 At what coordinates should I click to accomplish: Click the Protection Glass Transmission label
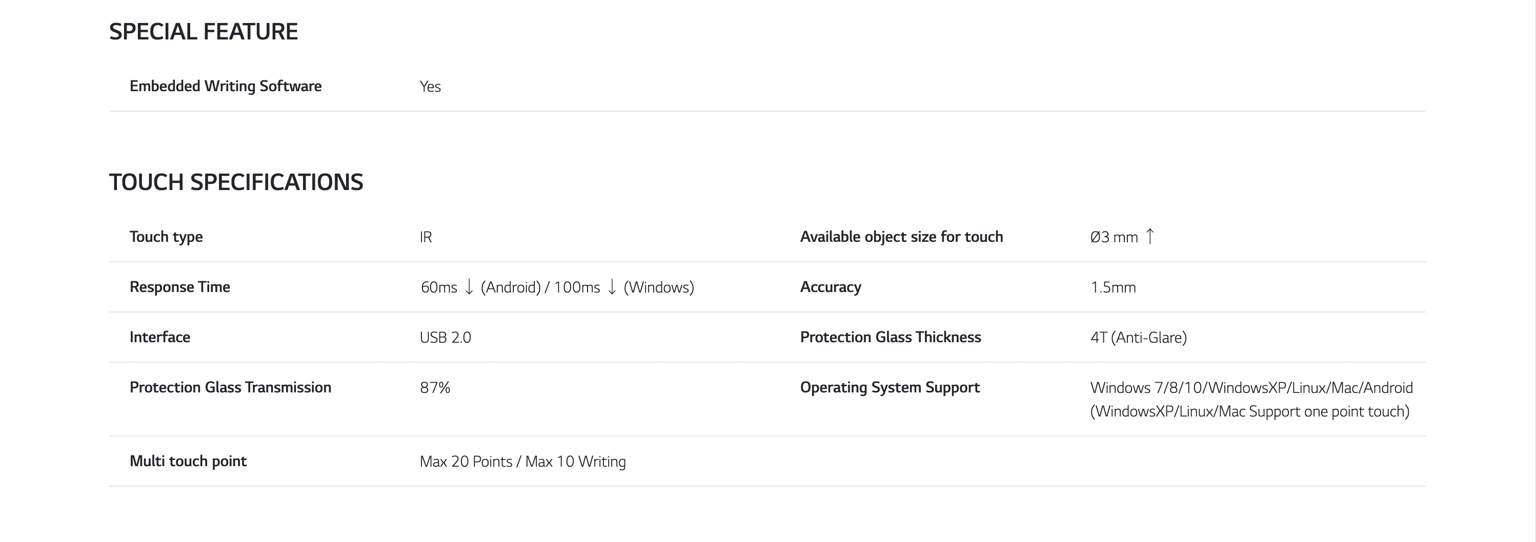coord(230,388)
